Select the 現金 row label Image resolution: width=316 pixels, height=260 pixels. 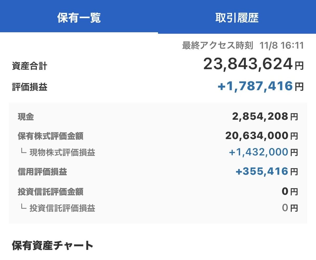(x=26, y=117)
